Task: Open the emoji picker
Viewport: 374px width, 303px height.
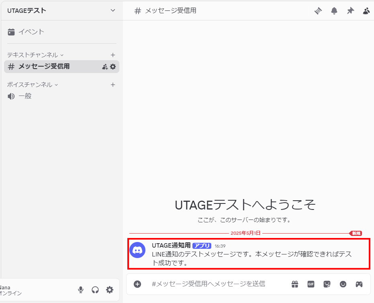Action: pos(343,284)
